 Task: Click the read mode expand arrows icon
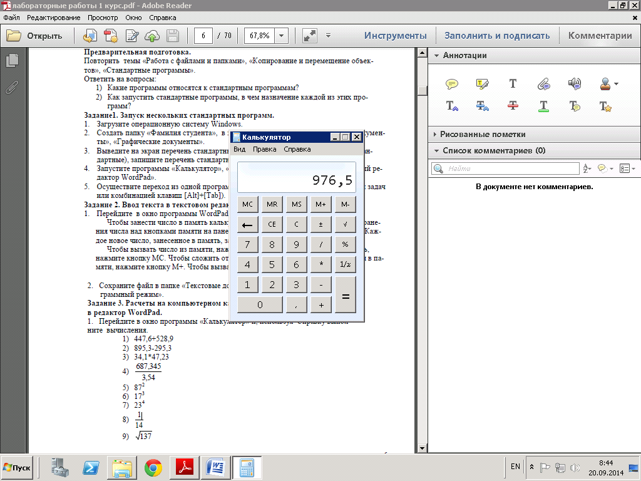pos(309,36)
